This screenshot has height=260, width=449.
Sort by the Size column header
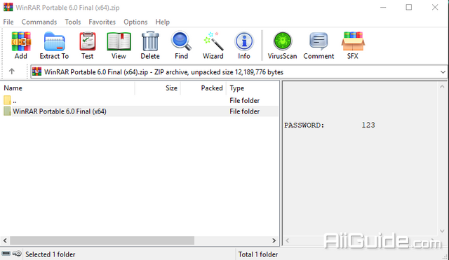pos(157,88)
